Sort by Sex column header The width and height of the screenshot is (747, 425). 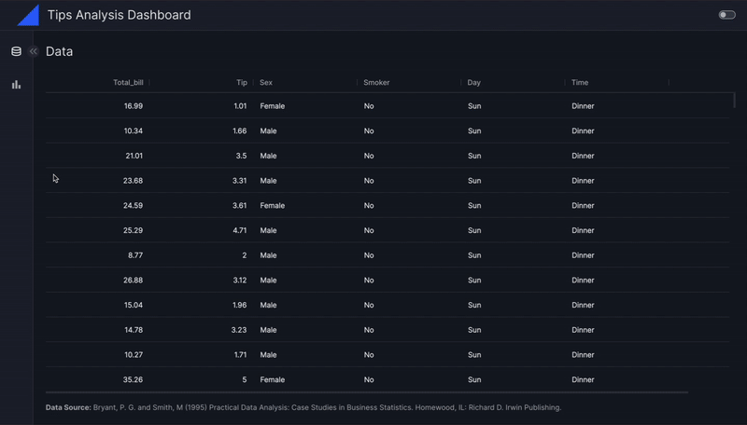(x=266, y=83)
